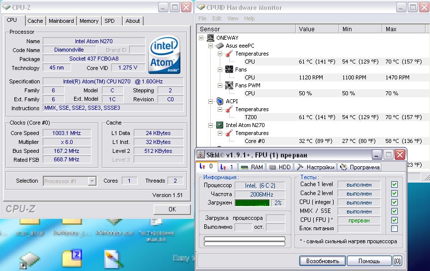The width and height of the screenshot is (430, 271).
Task: Click the S&M title bar warning icon
Action: 201,155
